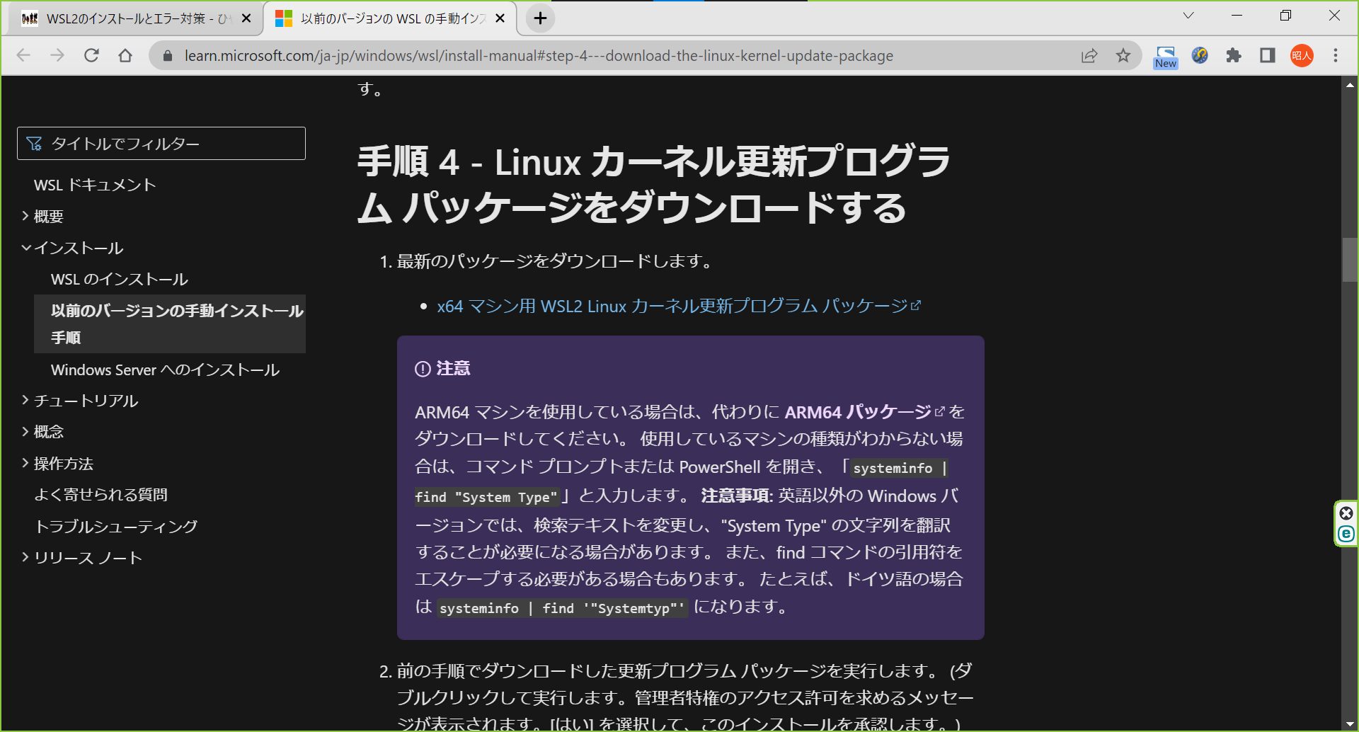
Task: Open new tab with plus button
Action: click(540, 18)
